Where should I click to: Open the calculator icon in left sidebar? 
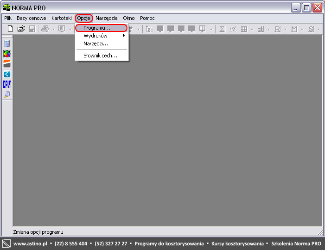pos(7,44)
